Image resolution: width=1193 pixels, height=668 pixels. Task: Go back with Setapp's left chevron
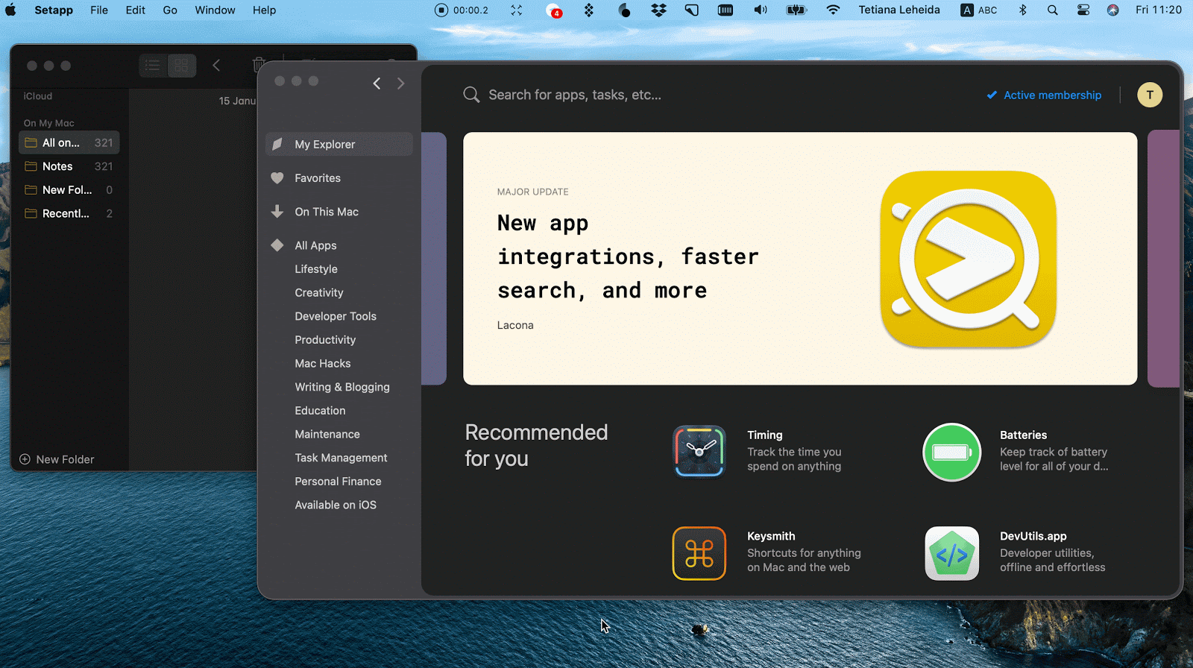tap(377, 83)
